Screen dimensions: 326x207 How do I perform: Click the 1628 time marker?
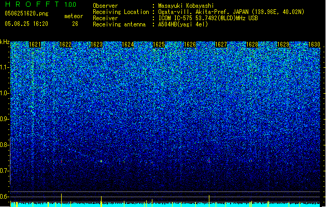point(252,45)
